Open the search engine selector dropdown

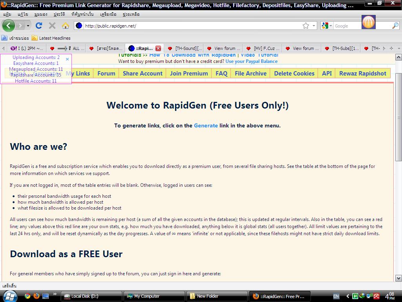click(x=331, y=26)
